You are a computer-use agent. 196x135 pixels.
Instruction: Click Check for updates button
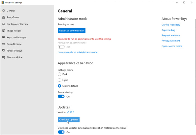69,120
